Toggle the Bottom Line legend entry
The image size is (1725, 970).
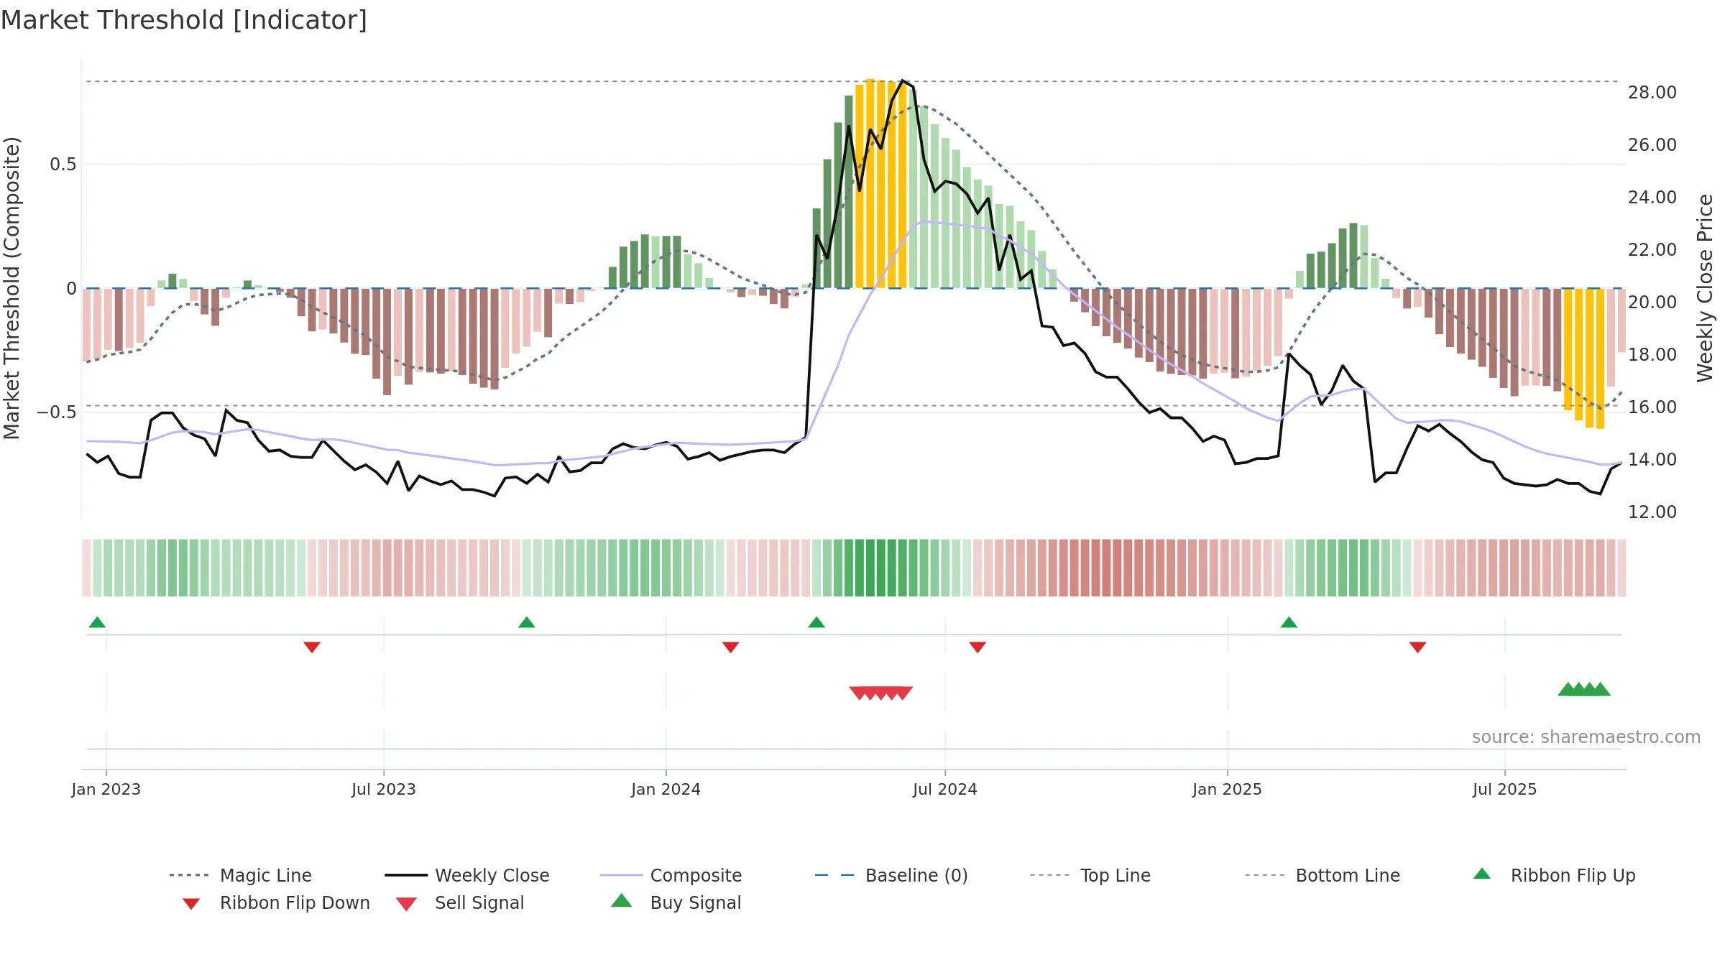(x=1322, y=875)
